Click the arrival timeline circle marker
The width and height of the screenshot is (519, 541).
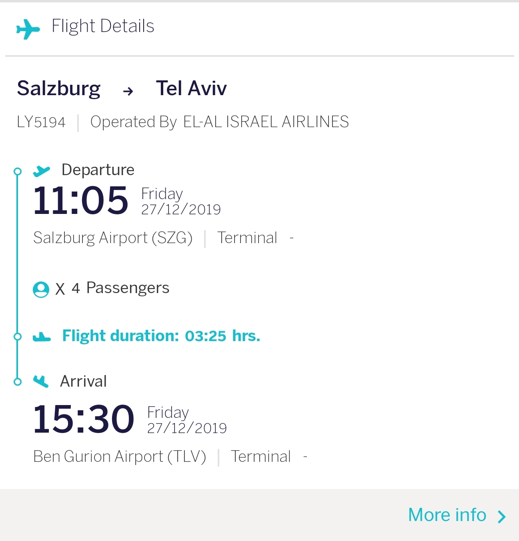click(18, 382)
